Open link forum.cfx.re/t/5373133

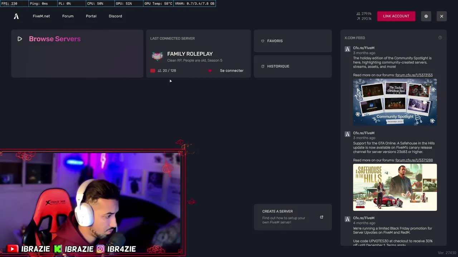[x=414, y=75]
